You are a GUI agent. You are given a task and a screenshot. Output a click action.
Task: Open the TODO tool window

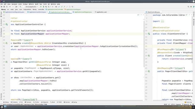pos(59,102)
